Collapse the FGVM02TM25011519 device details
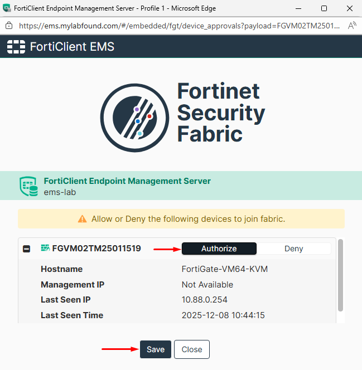The image size is (362, 370). (26, 249)
